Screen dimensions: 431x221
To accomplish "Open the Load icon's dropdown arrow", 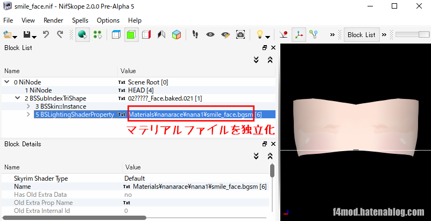I will (15, 37).
